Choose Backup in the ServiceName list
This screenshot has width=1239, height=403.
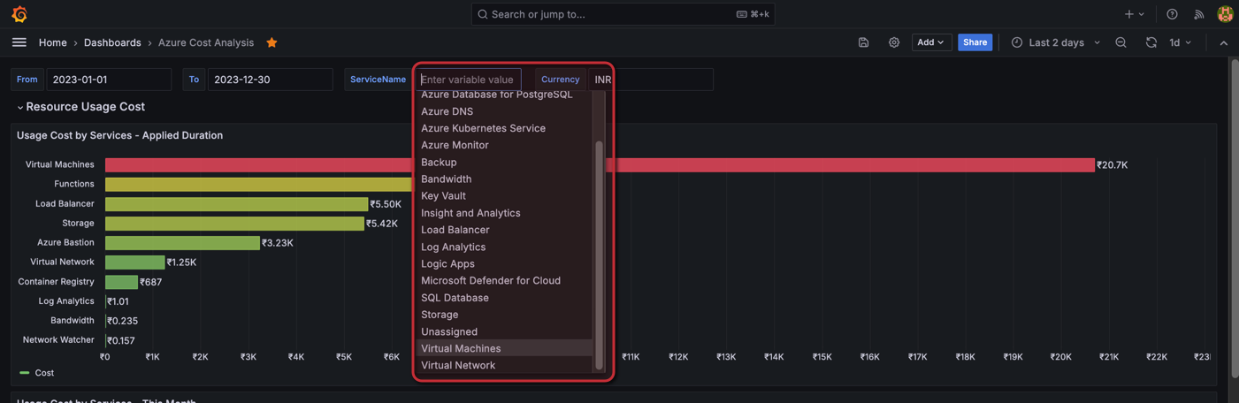point(504,163)
